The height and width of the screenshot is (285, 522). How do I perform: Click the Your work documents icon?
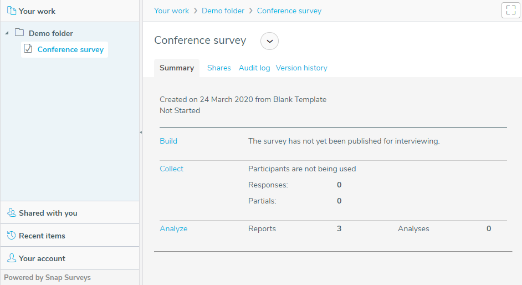coord(11,11)
